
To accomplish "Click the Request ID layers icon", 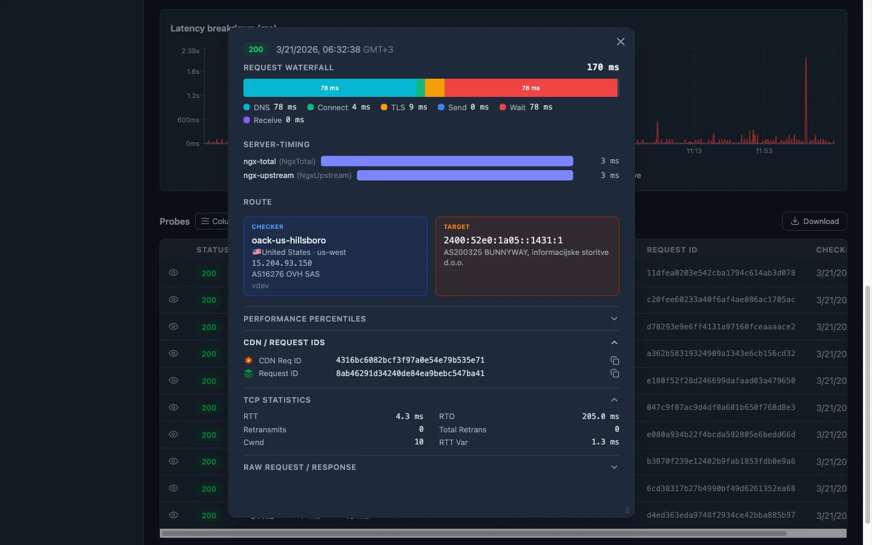I will coord(248,374).
